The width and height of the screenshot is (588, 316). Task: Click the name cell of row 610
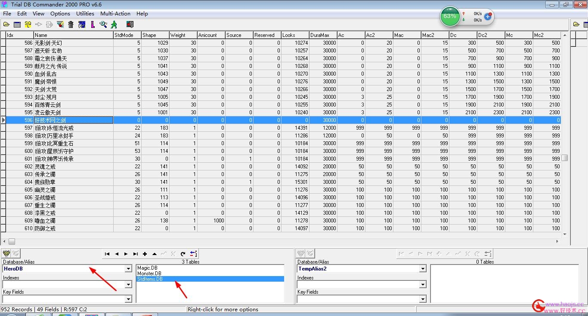[74, 228]
